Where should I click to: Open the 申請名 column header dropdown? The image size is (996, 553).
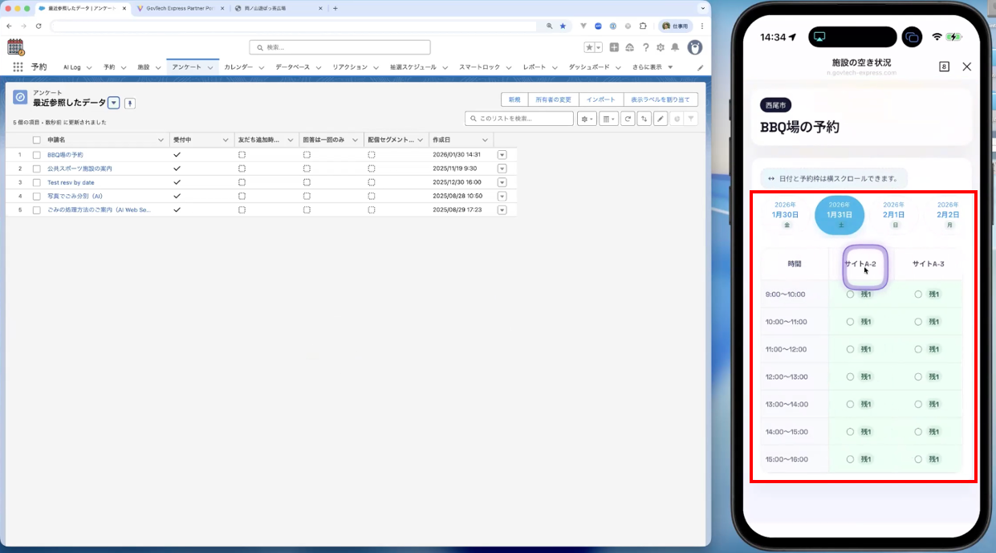pyautogui.click(x=161, y=140)
